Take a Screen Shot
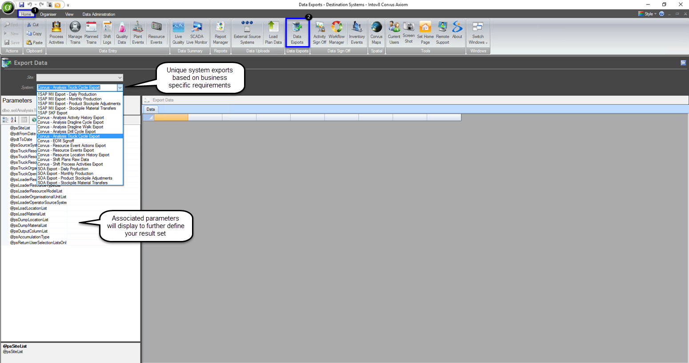 [409, 32]
